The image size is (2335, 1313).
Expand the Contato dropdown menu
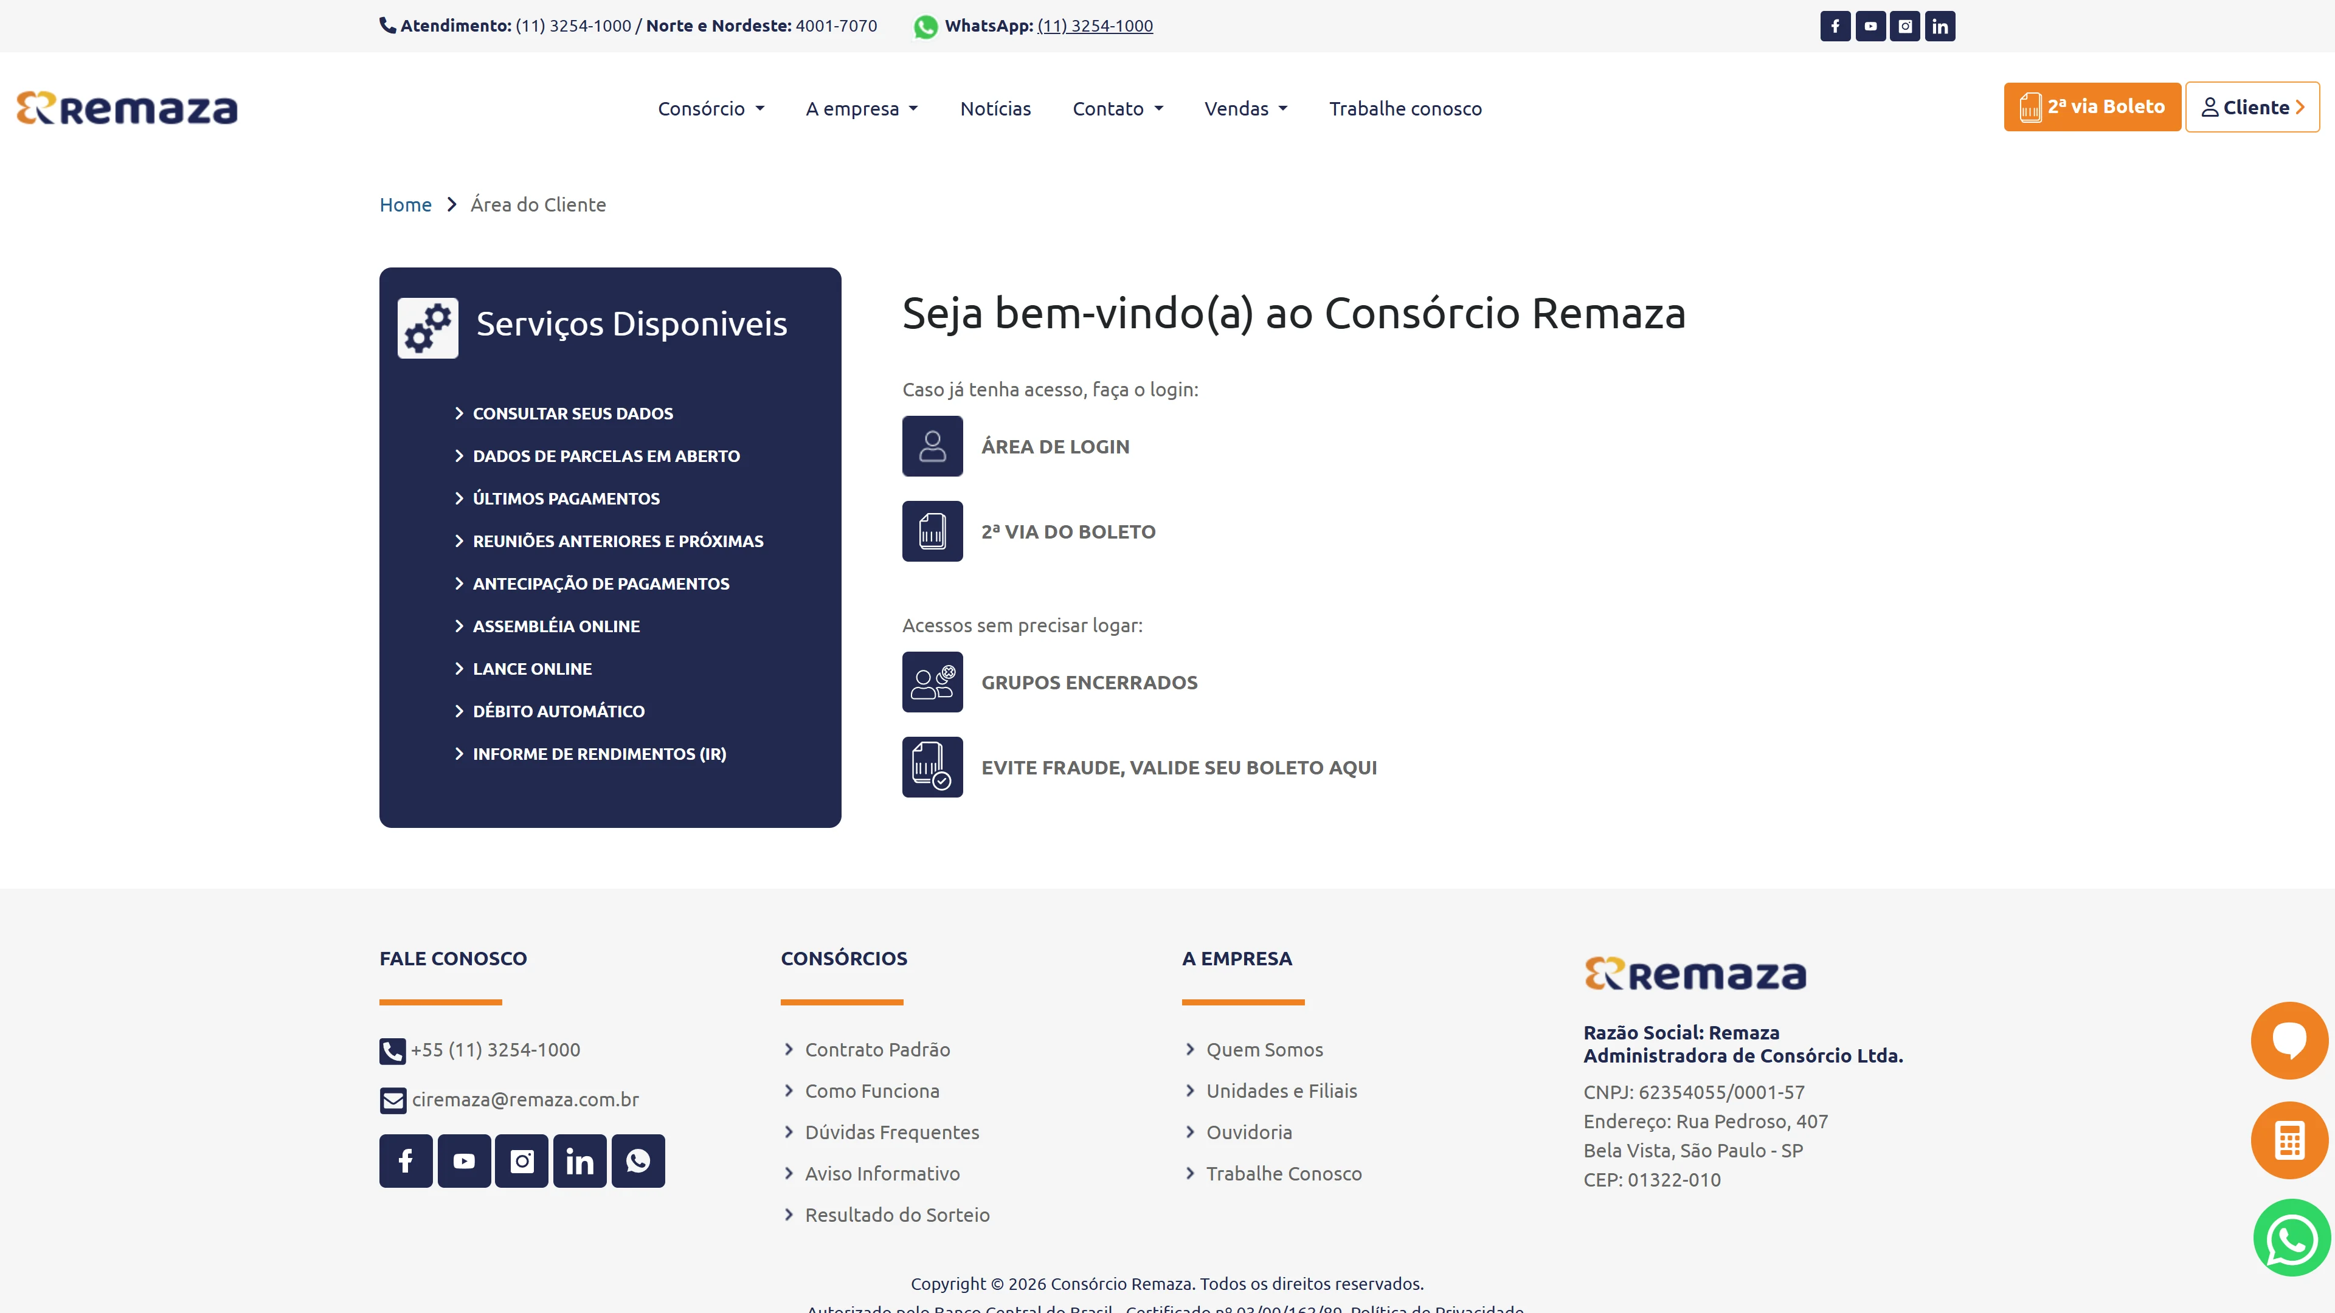click(1118, 109)
